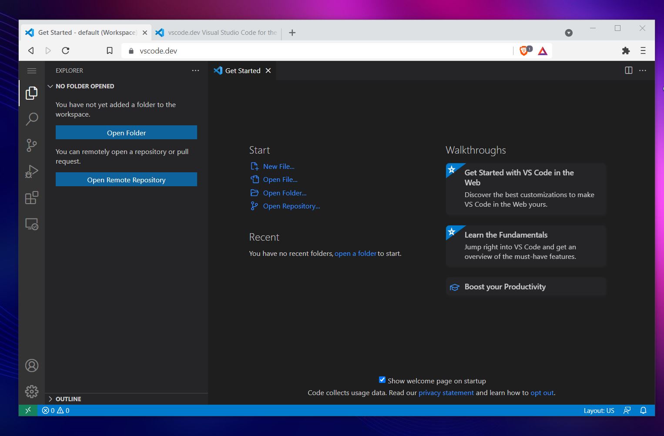Click New File... link
The height and width of the screenshot is (436, 664).
278,166
